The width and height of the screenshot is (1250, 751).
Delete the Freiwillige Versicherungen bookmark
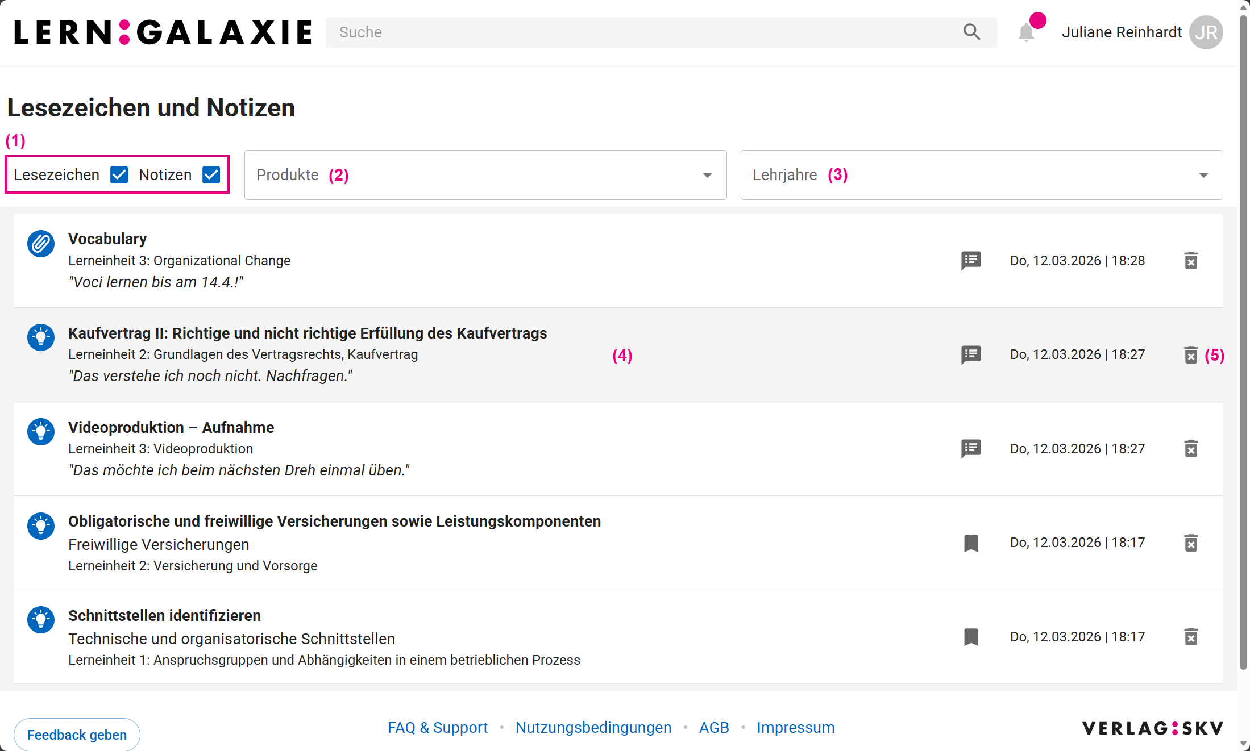click(1191, 543)
